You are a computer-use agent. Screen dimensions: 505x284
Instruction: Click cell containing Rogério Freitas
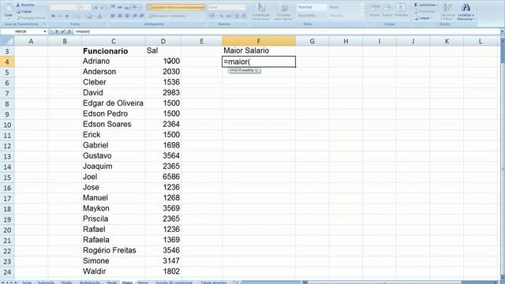click(114, 250)
